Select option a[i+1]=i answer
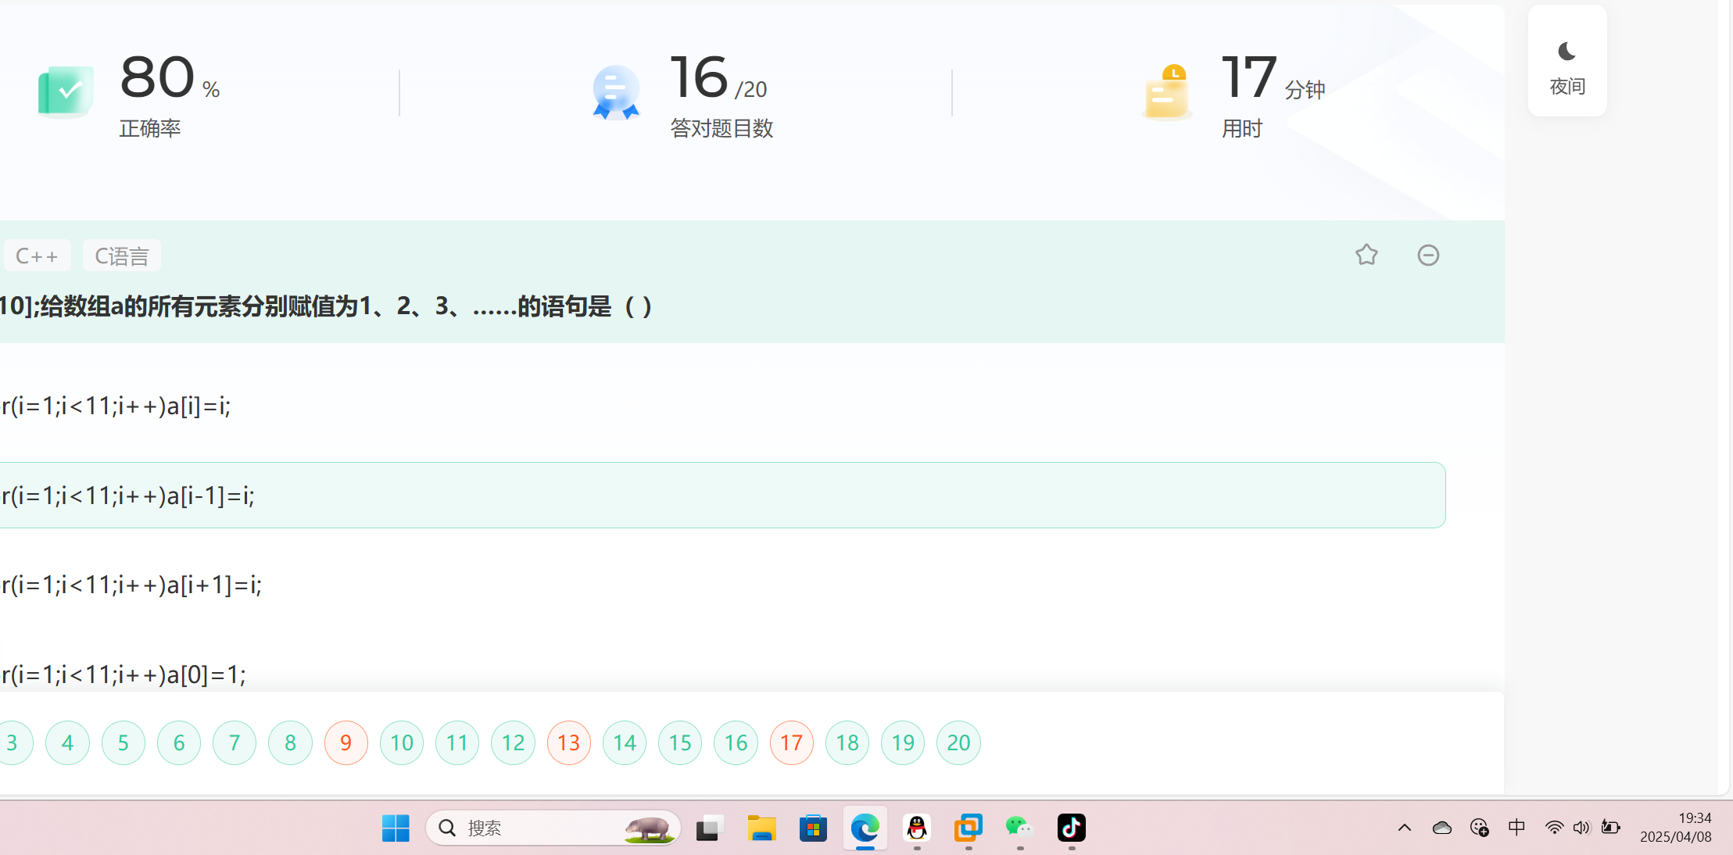This screenshot has height=855, width=1733. (133, 585)
